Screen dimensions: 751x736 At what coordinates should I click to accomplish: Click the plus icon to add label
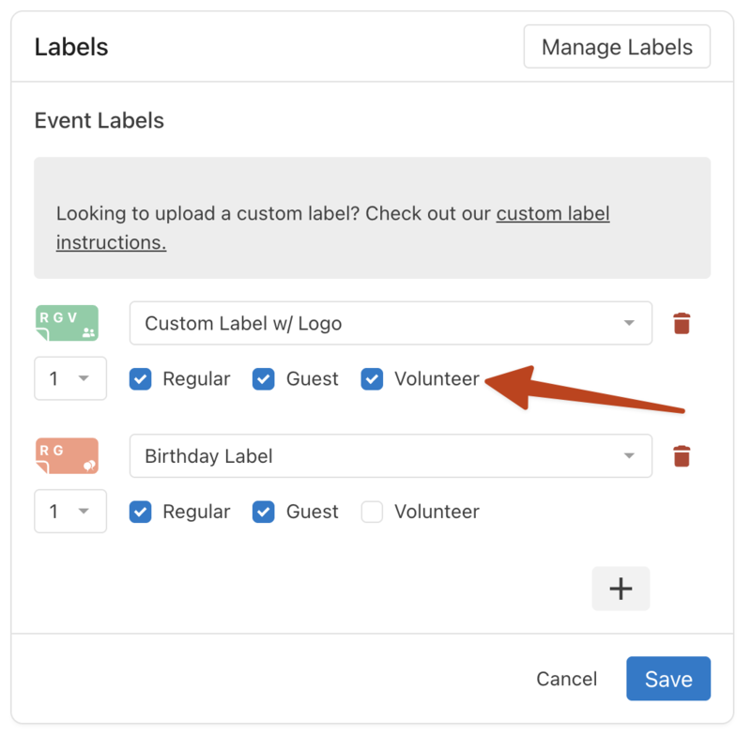[621, 589]
